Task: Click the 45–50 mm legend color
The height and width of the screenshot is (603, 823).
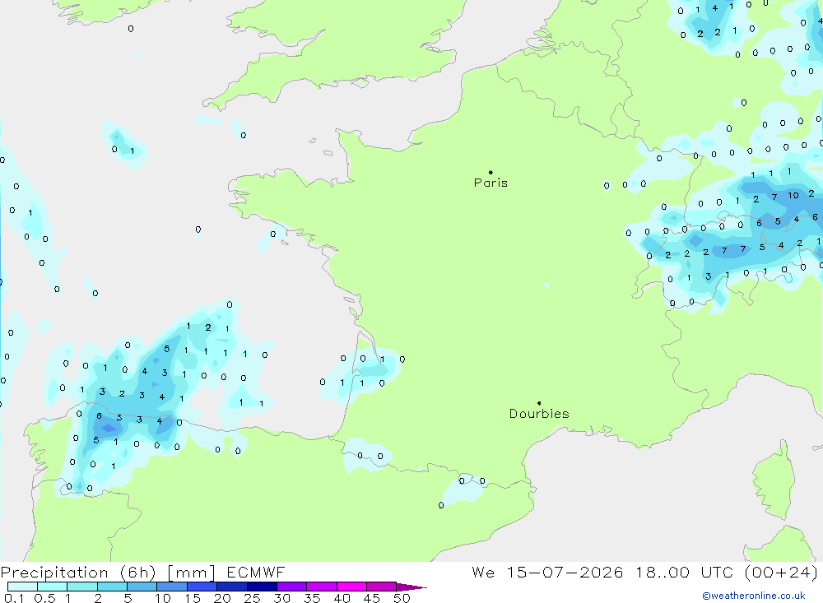Action: pyautogui.click(x=382, y=587)
